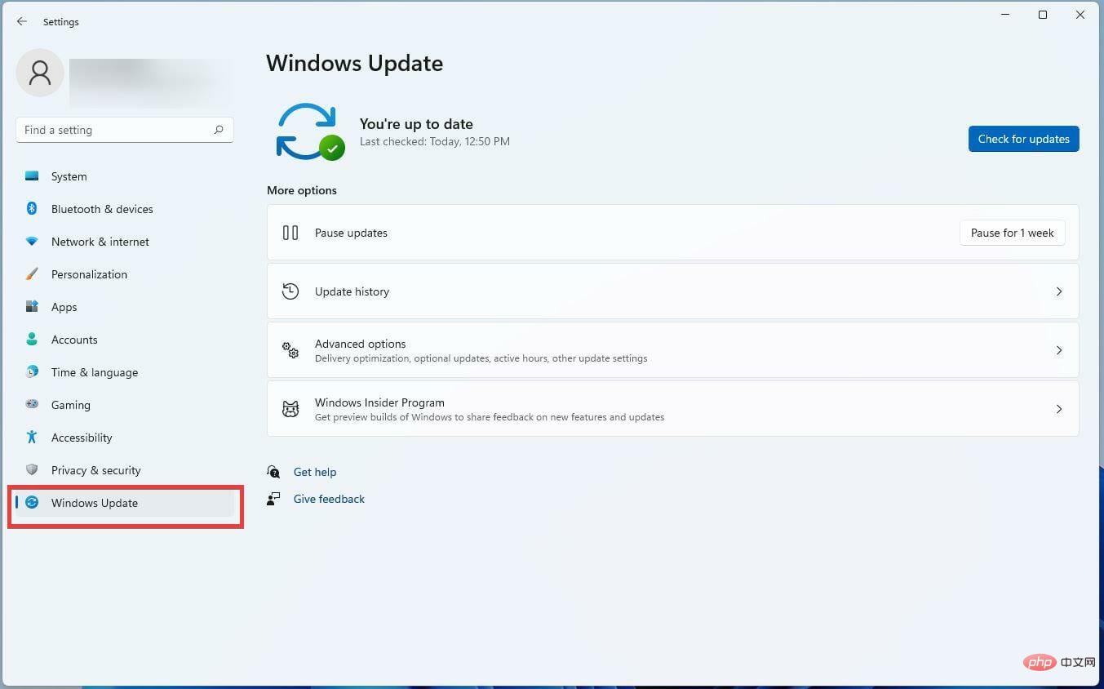Open the Give feedback link
Image resolution: width=1104 pixels, height=689 pixels.
(x=329, y=499)
